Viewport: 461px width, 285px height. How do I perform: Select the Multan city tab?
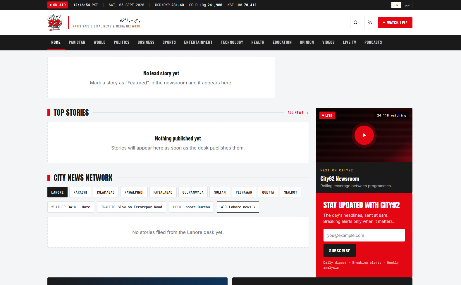click(x=219, y=192)
